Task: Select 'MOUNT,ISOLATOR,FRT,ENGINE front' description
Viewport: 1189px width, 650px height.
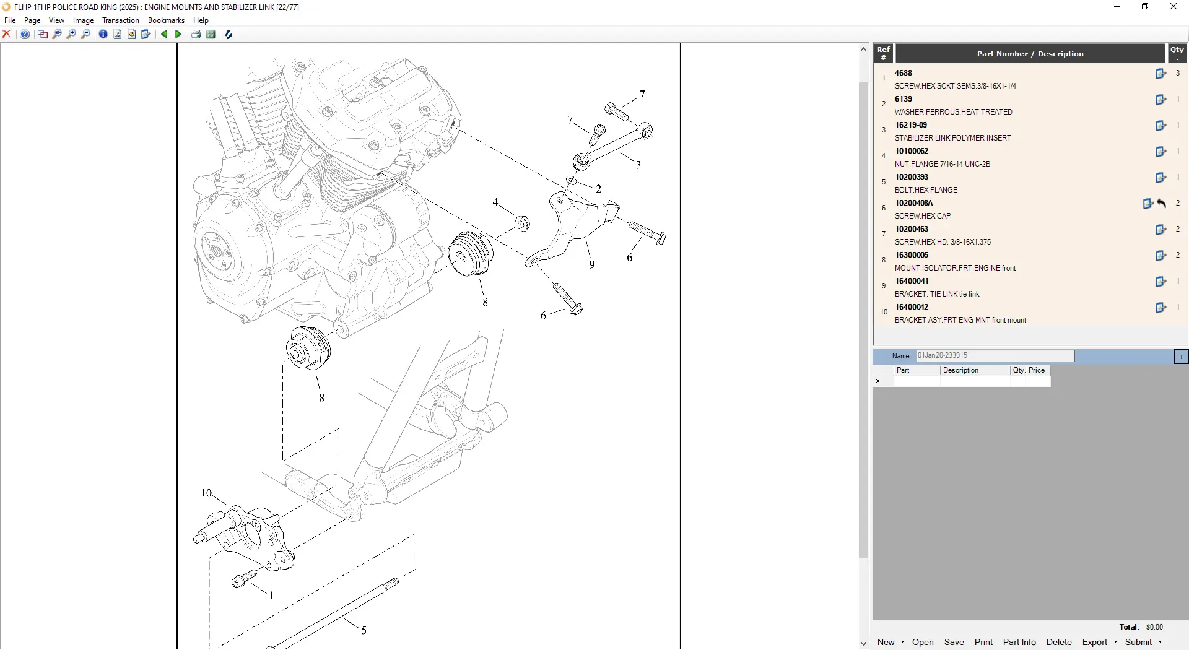Action: (x=955, y=268)
